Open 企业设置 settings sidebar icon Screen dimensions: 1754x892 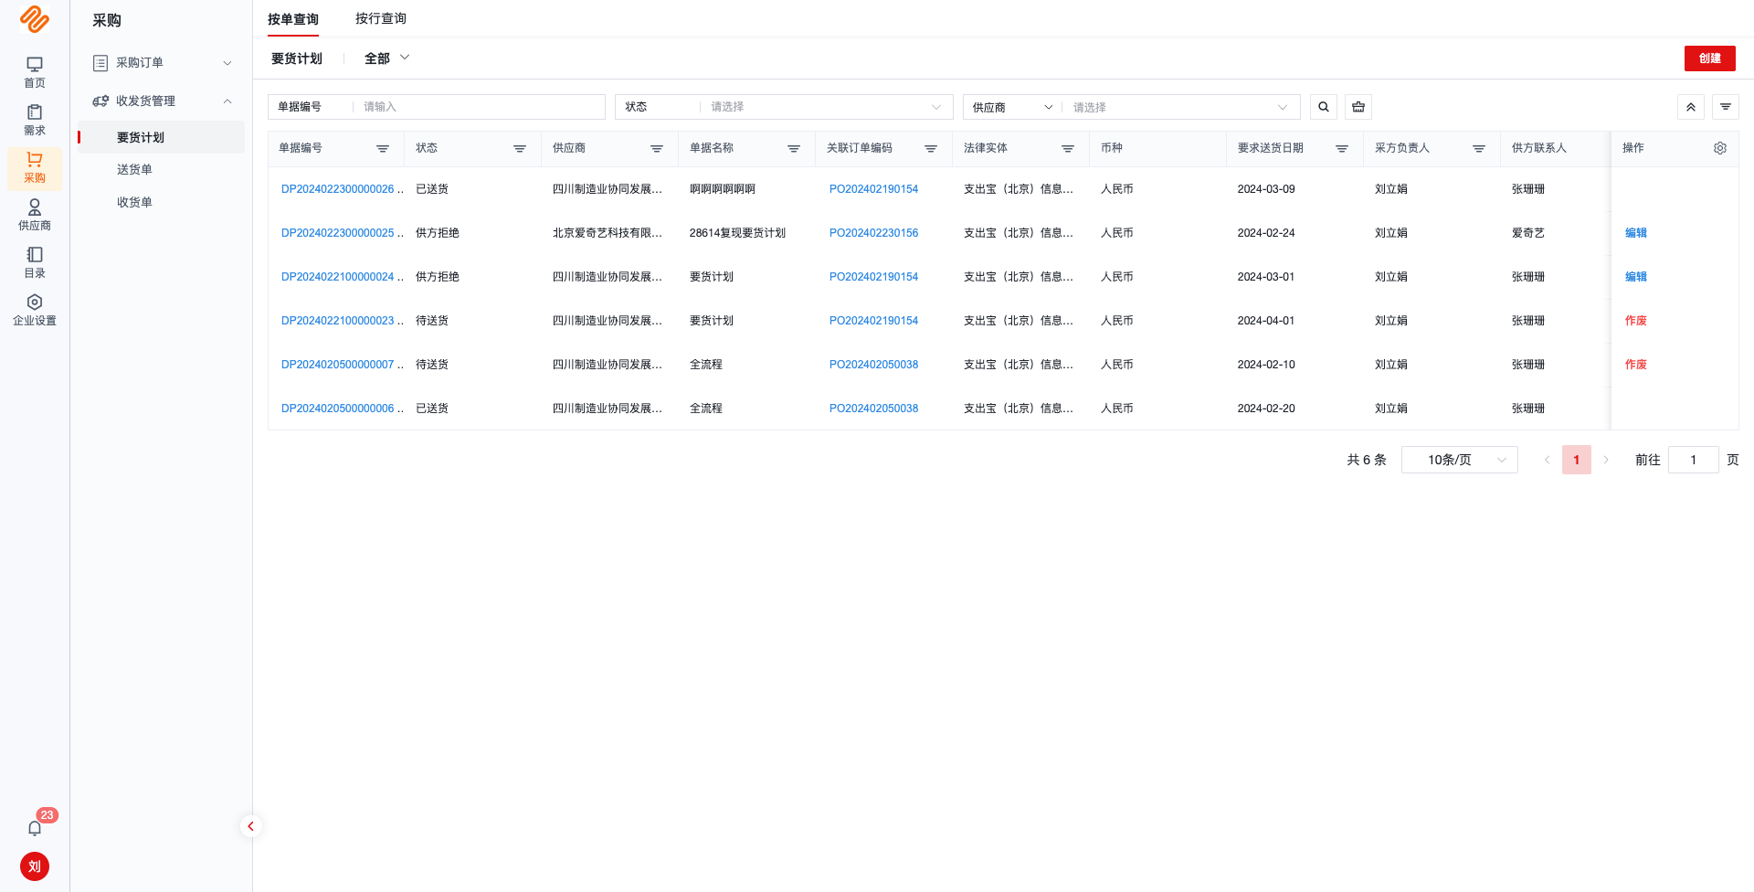[35, 310]
